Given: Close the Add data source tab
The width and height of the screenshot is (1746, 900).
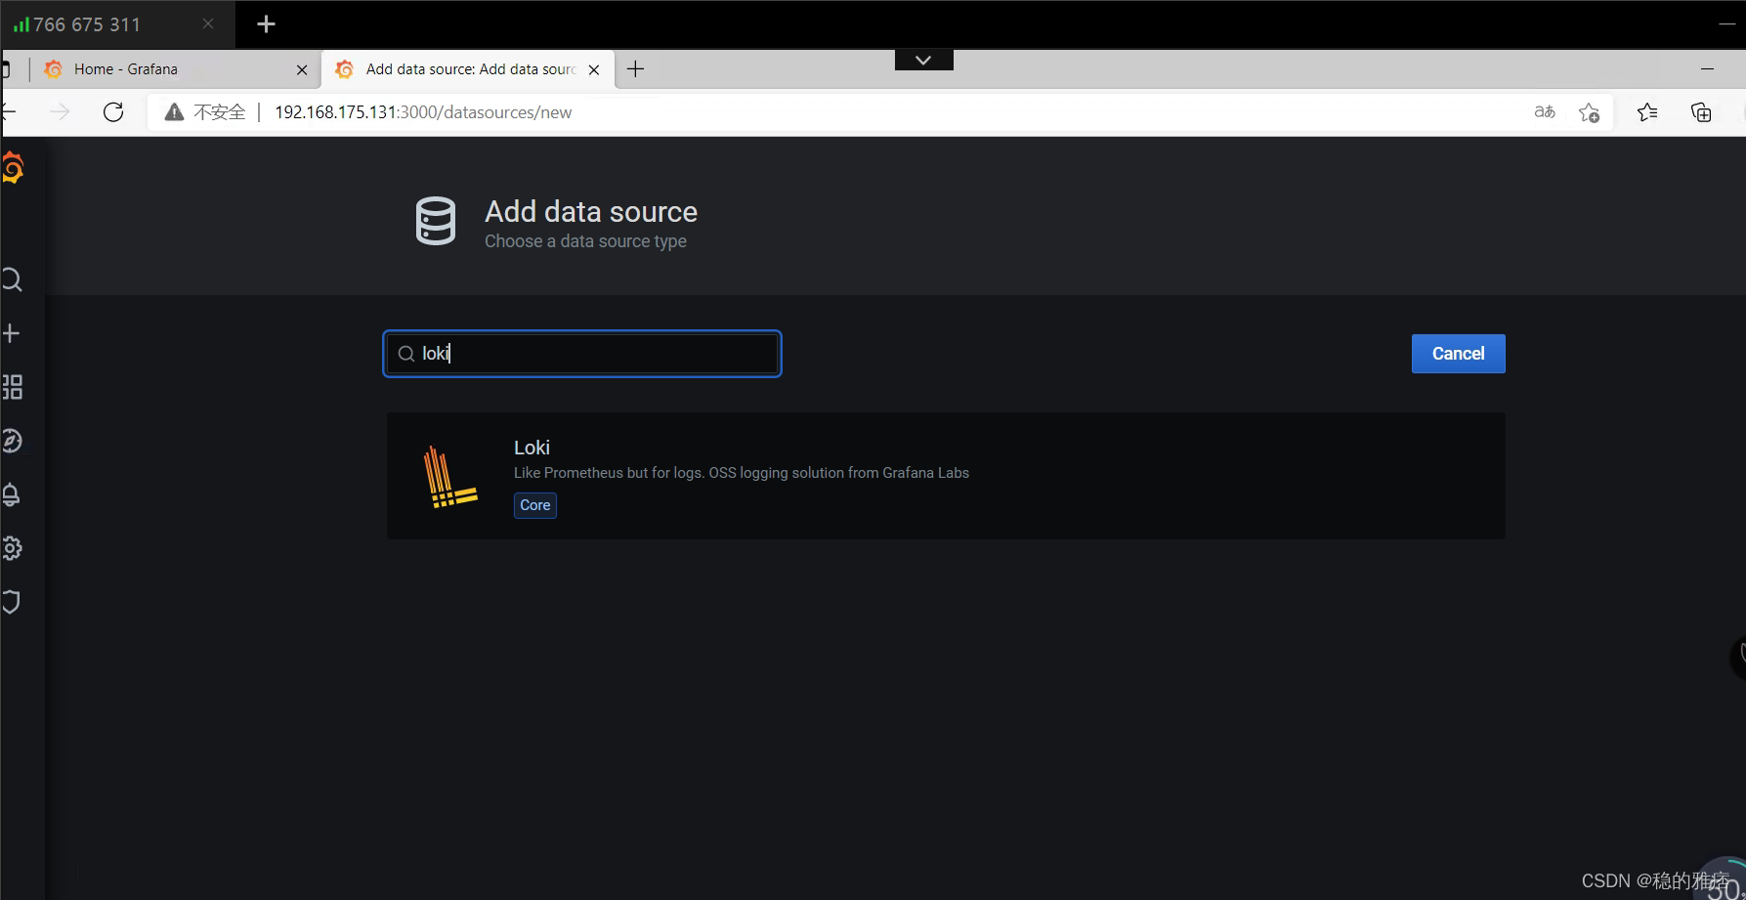Looking at the screenshot, I should [x=594, y=70].
